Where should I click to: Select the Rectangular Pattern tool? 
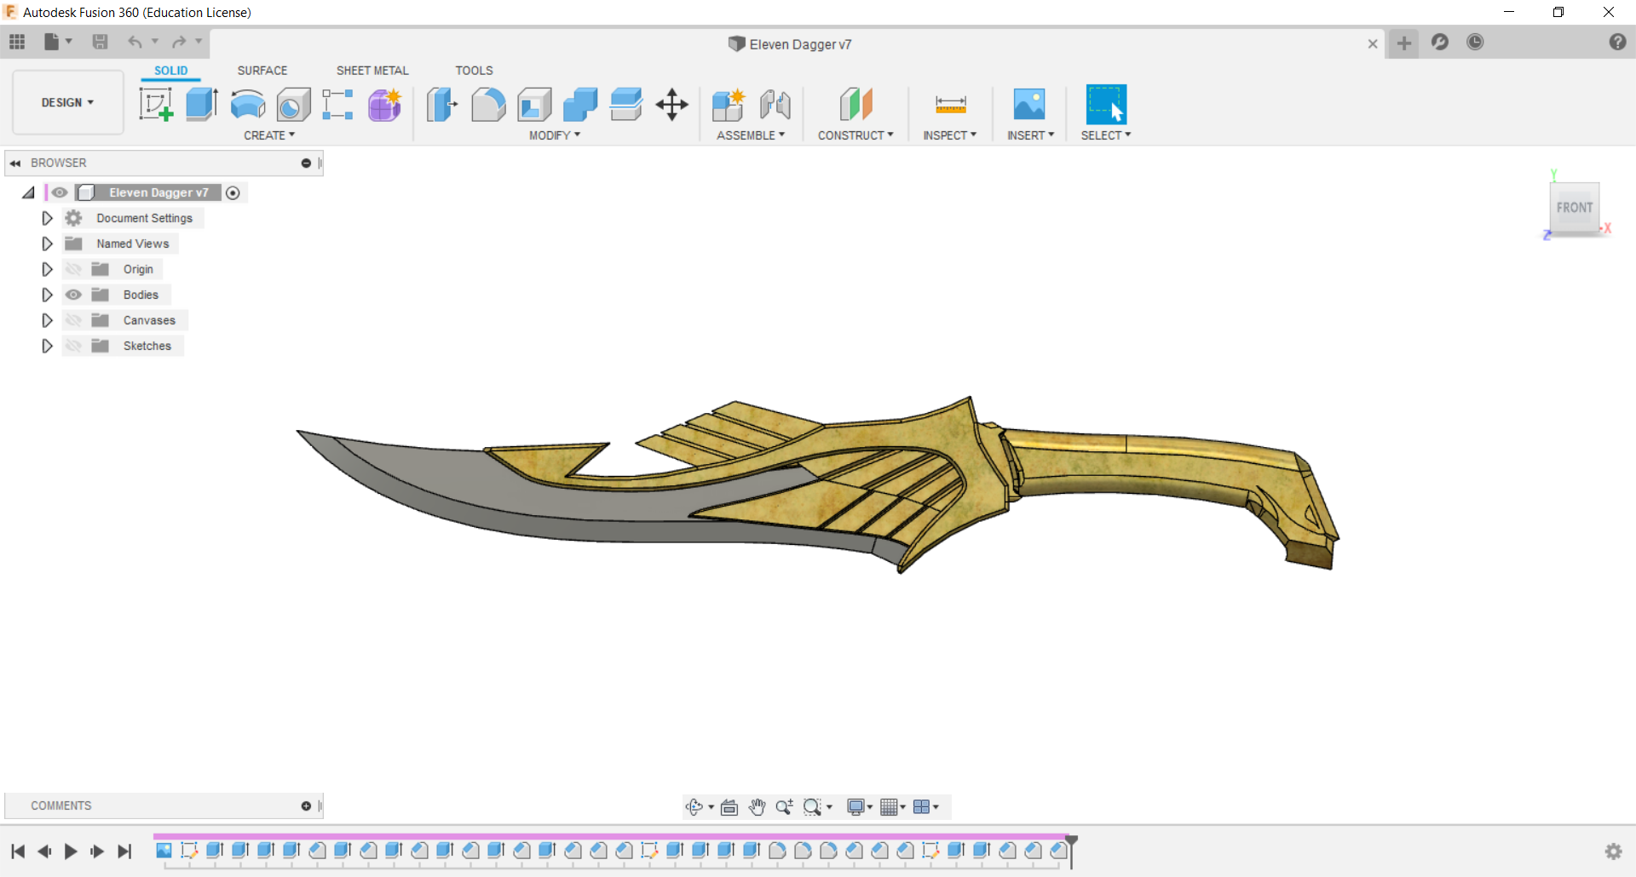click(x=338, y=105)
